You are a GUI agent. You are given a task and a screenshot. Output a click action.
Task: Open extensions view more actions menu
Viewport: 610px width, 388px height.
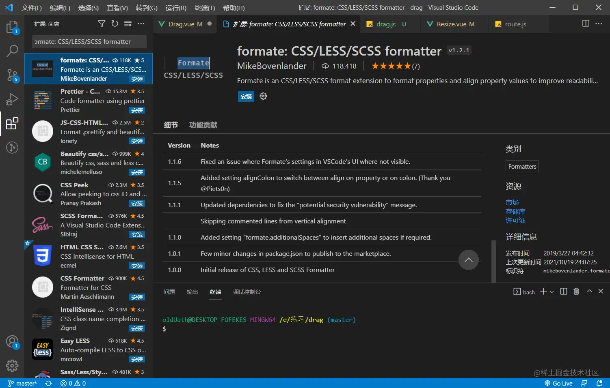click(x=141, y=24)
